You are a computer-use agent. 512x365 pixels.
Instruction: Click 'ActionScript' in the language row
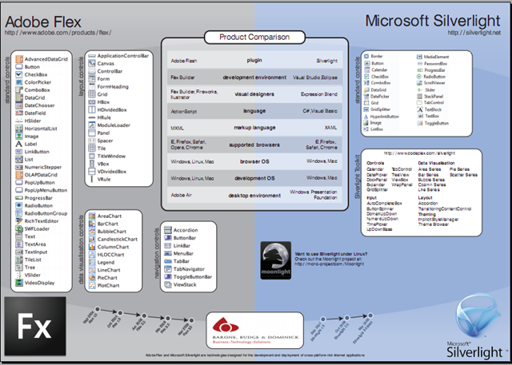click(184, 112)
